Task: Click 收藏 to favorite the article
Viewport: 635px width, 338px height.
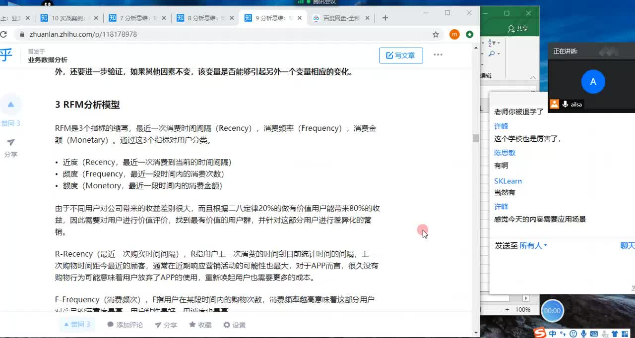Action: pyautogui.click(x=200, y=325)
